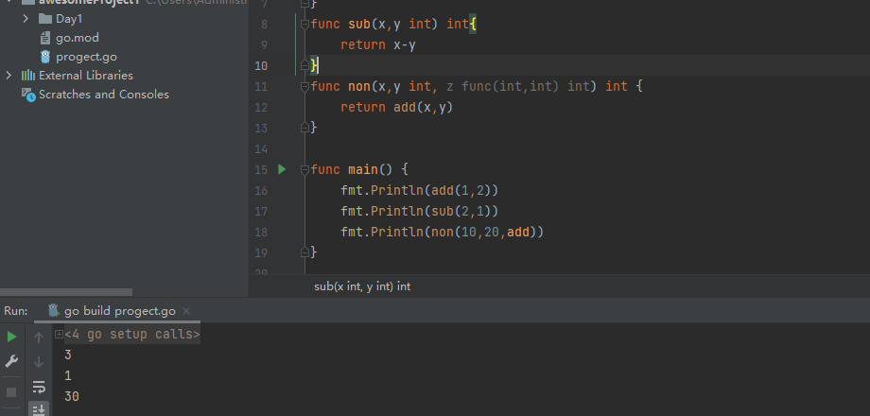Click '<4 go setup calls>' console text

tap(132, 335)
